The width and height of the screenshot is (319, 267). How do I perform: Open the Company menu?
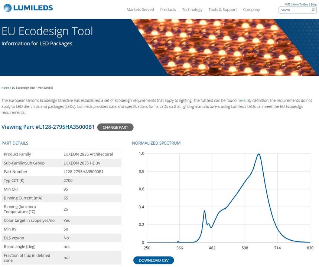[251, 10]
